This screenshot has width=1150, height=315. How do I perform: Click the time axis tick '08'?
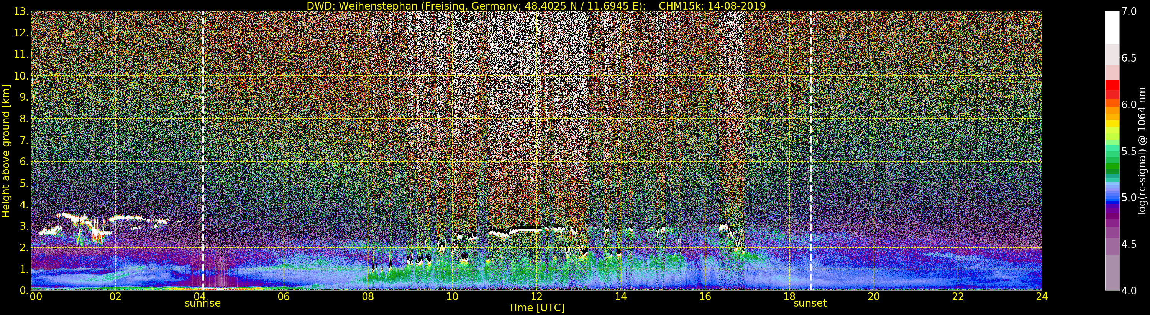368,297
